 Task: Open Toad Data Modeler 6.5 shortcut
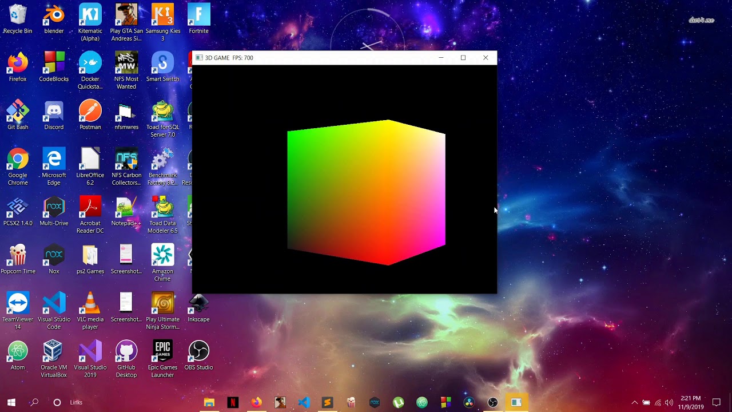(x=162, y=215)
